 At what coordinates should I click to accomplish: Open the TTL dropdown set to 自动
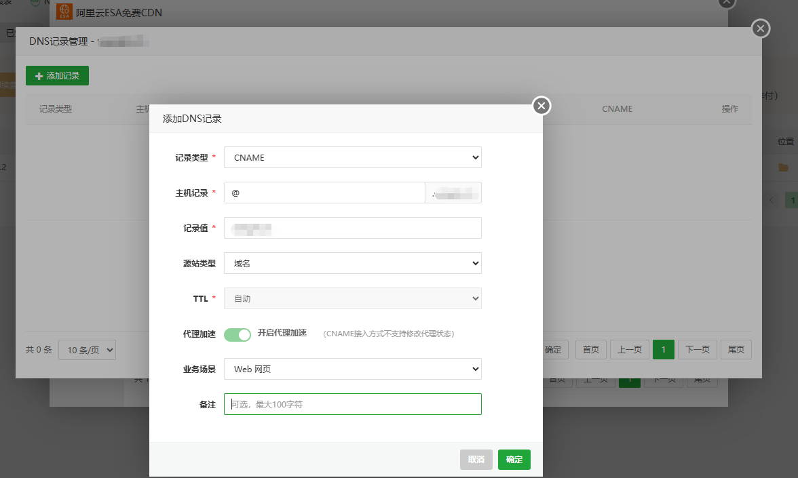point(352,298)
